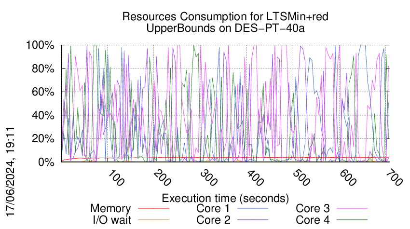Click the 'Core 4' legend label
Viewport: 410px width, 229px height.
click(313, 220)
